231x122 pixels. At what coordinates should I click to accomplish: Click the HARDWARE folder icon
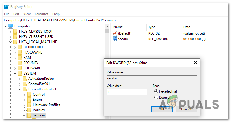[x=20, y=52]
